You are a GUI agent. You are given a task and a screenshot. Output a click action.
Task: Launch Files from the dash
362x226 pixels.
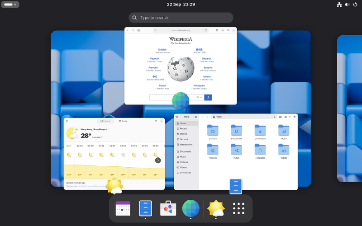pos(145,209)
